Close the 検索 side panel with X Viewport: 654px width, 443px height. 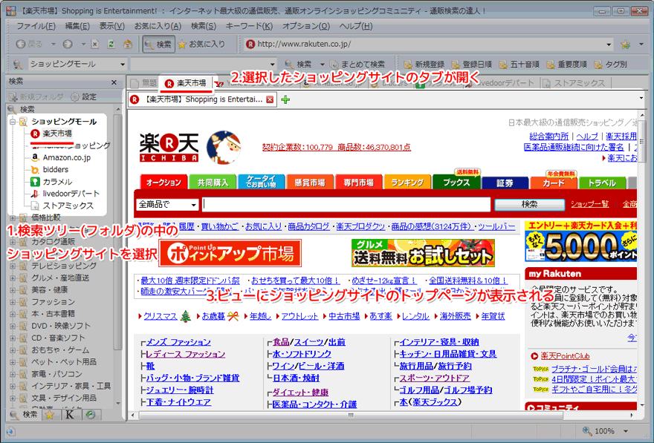coord(114,82)
